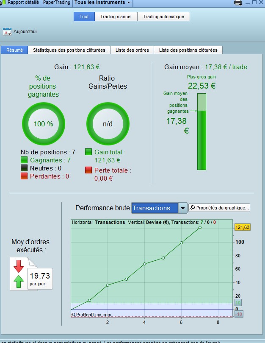Click the 100 % winning positions donut
The width and height of the screenshot is (265, 343).
[x=44, y=124]
